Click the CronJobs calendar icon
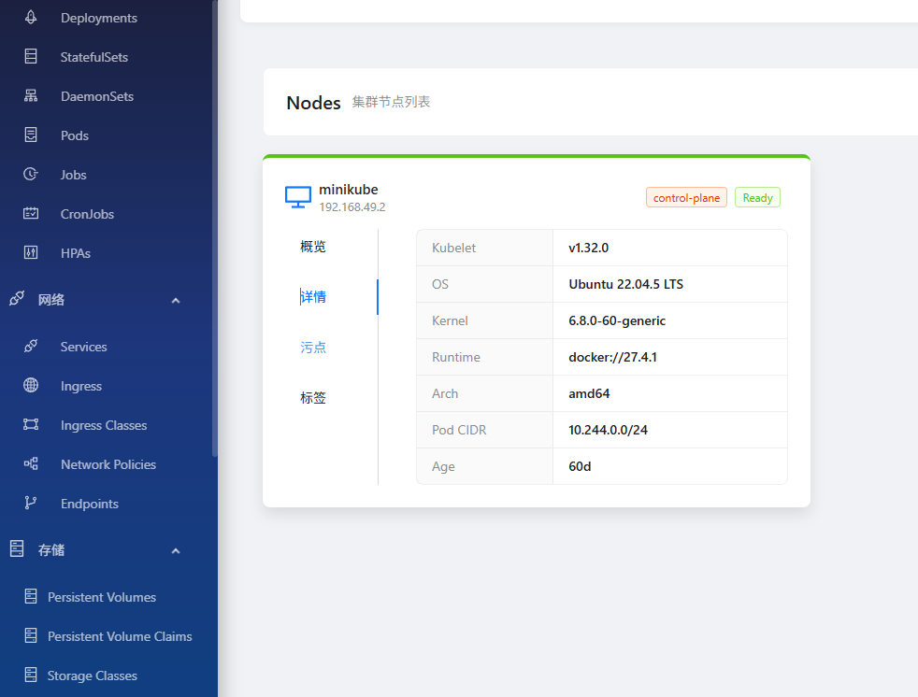 point(31,213)
